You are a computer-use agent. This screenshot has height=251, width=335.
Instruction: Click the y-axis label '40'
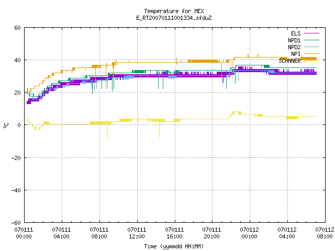pyautogui.click(x=17, y=60)
